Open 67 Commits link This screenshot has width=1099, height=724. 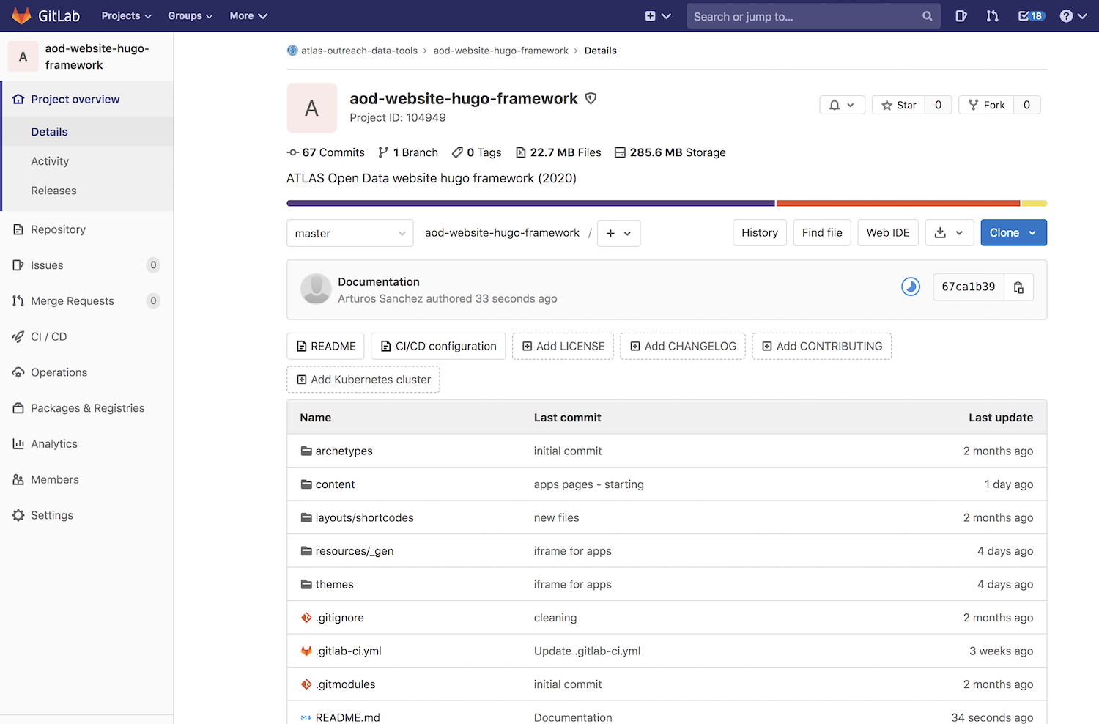point(326,152)
